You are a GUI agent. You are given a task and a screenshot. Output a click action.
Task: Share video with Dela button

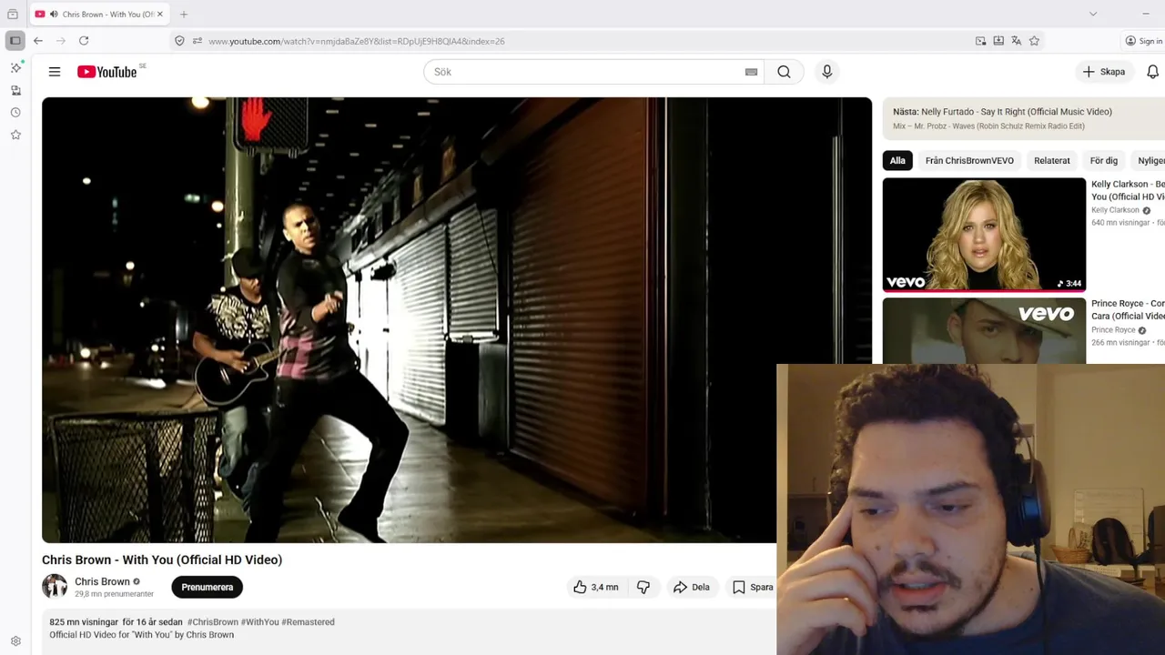coord(691,587)
